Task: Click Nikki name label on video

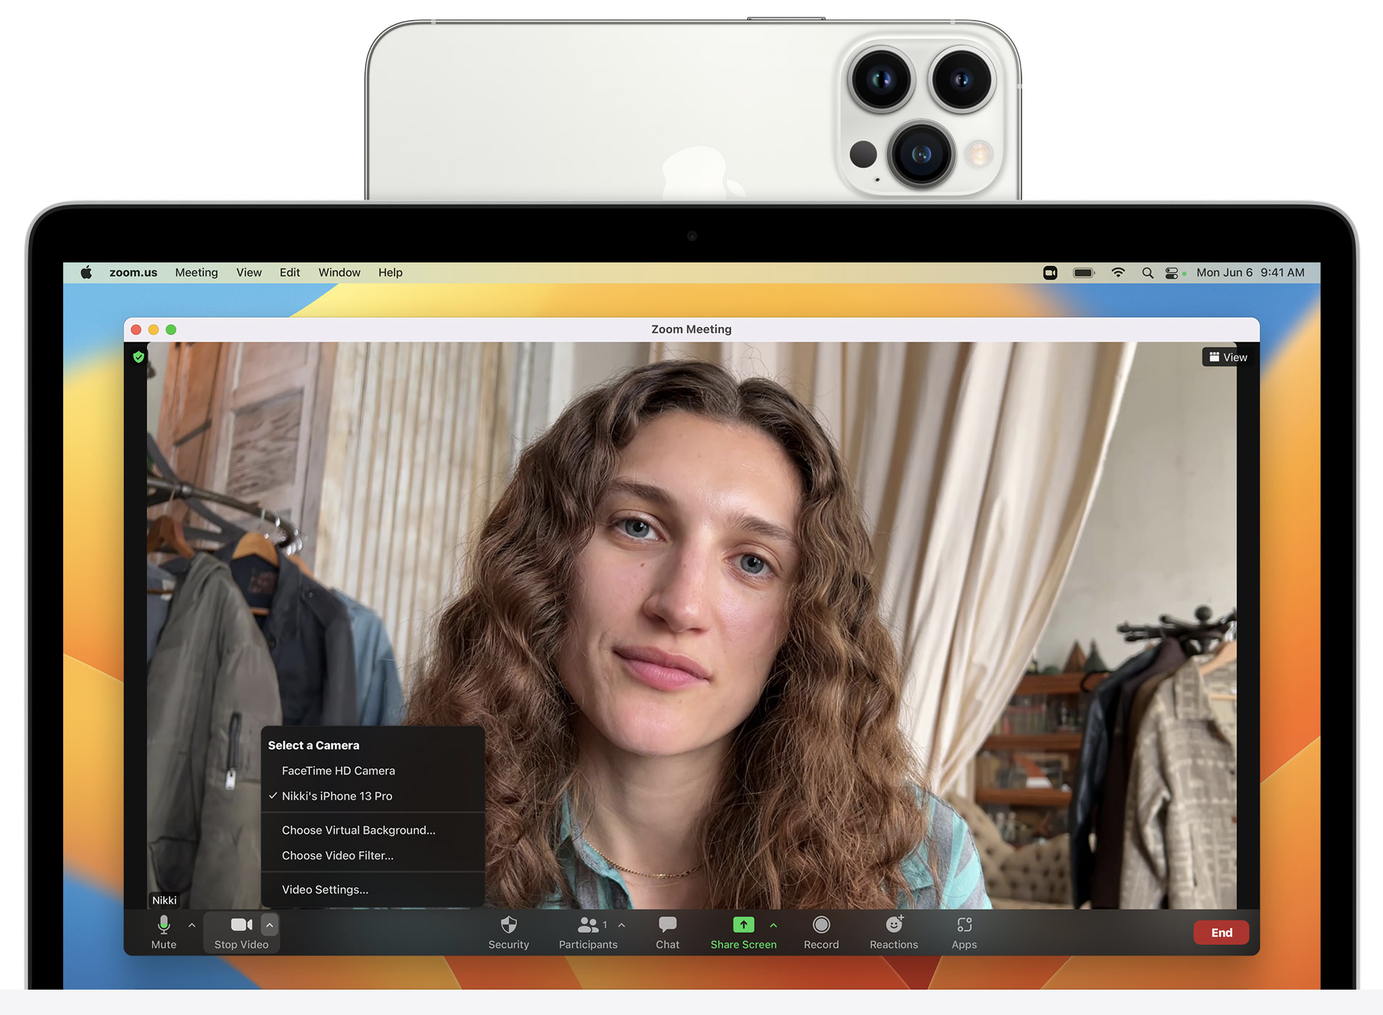Action: (x=165, y=900)
